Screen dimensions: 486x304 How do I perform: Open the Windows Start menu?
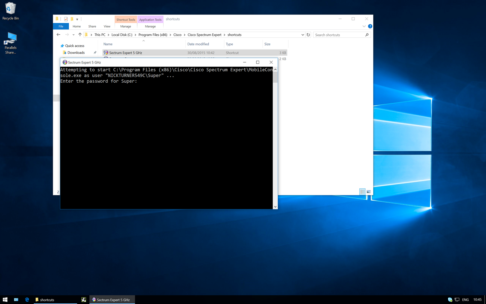(x=5, y=300)
